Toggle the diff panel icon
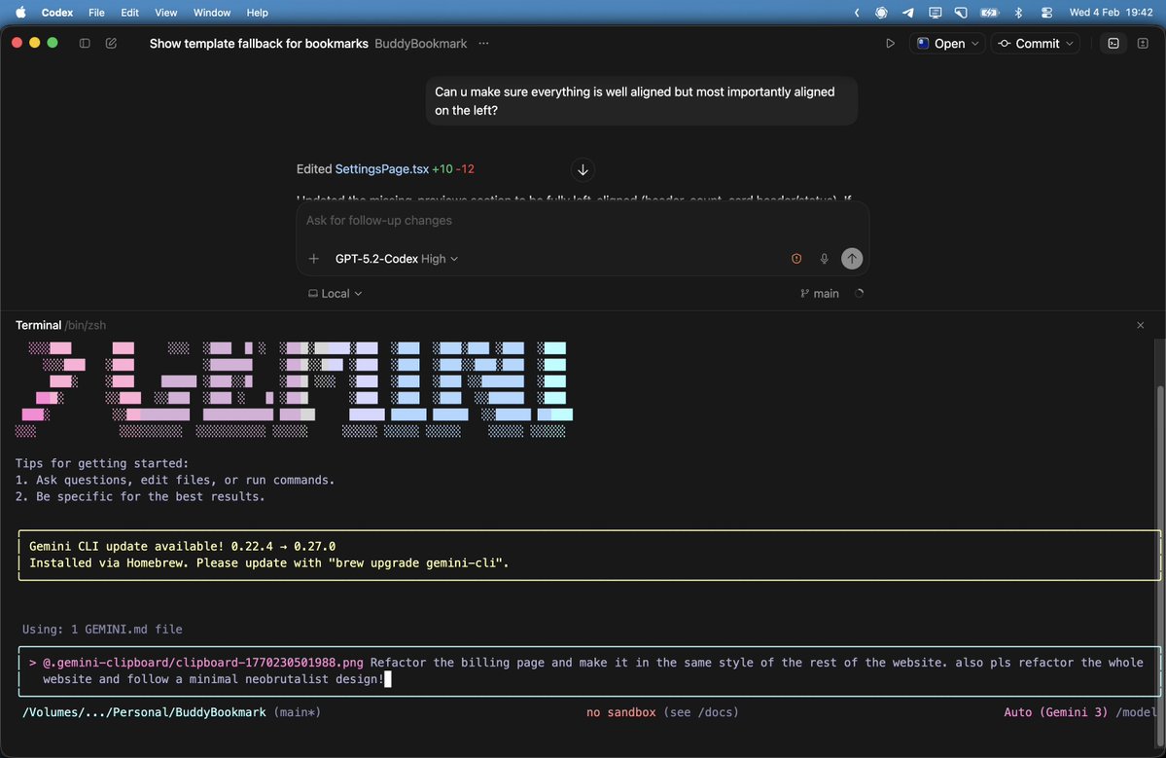Viewport: 1166px width, 758px height. [1143, 43]
